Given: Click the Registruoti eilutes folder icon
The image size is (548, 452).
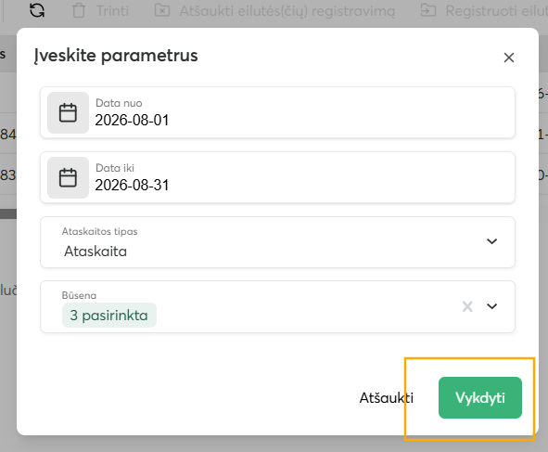Looking at the screenshot, I should pos(428,10).
